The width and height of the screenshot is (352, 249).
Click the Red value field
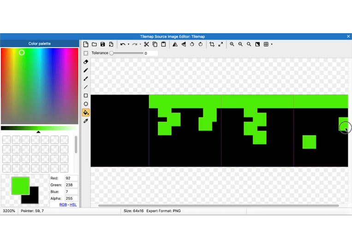72,178
